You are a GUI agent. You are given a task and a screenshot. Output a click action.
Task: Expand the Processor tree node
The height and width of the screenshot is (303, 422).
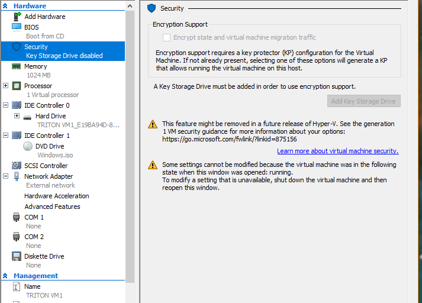click(x=5, y=86)
